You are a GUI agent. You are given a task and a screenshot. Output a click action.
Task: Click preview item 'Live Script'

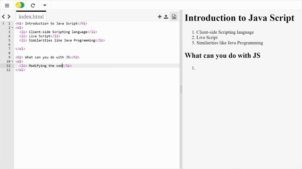(207, 38)
